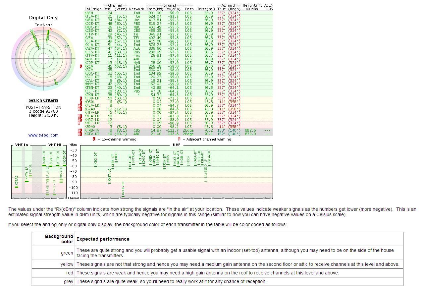Select the Dist(mi) column header

206,9
